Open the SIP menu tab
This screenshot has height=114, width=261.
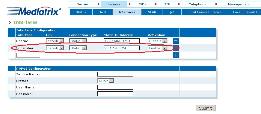tap(167, 4)
